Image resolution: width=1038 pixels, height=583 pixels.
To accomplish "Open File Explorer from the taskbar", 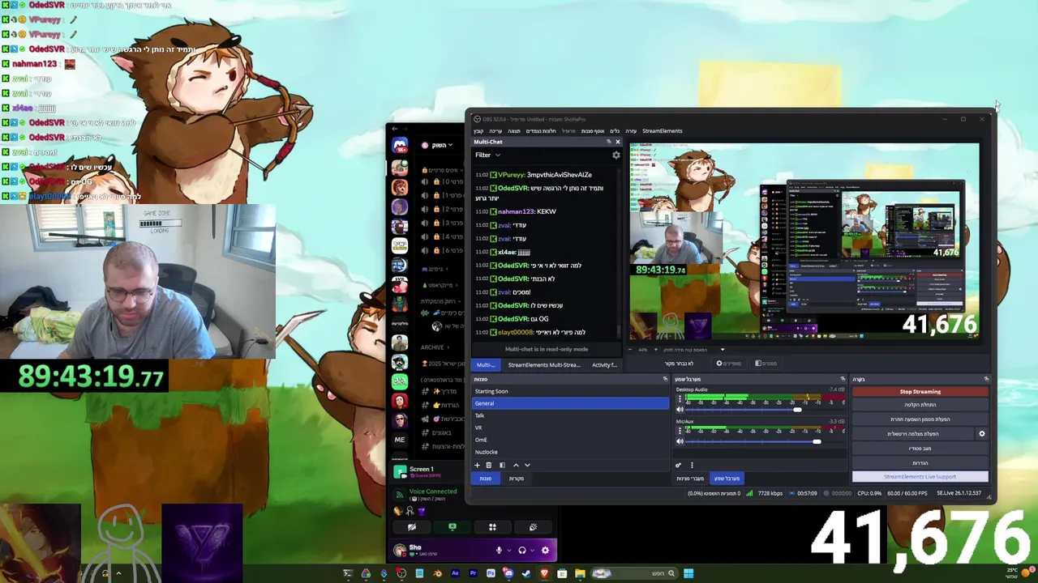I will click(x=580, y=573).
